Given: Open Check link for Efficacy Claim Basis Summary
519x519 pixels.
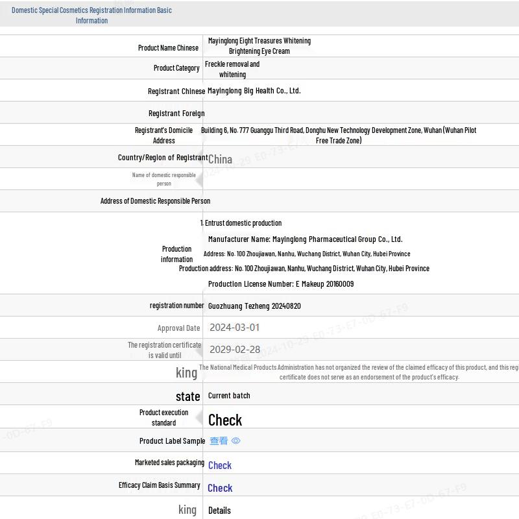Looking at the screenshot, I should [x=220, y=488].
